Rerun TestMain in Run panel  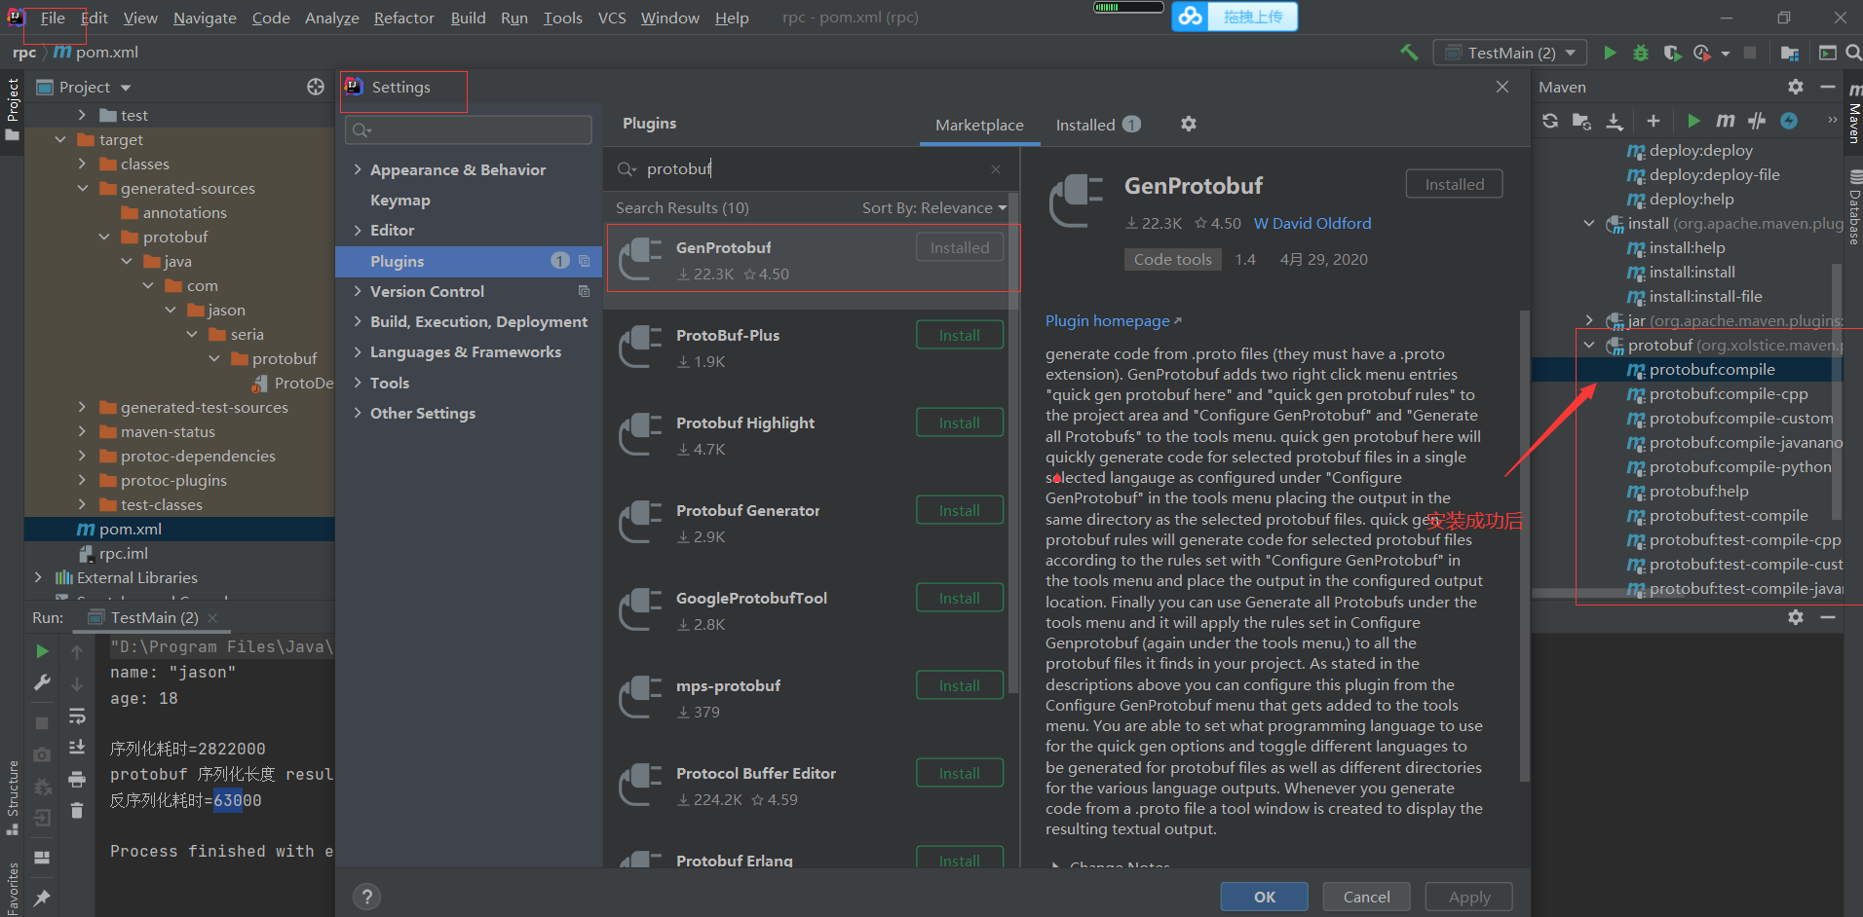(42, 650)
